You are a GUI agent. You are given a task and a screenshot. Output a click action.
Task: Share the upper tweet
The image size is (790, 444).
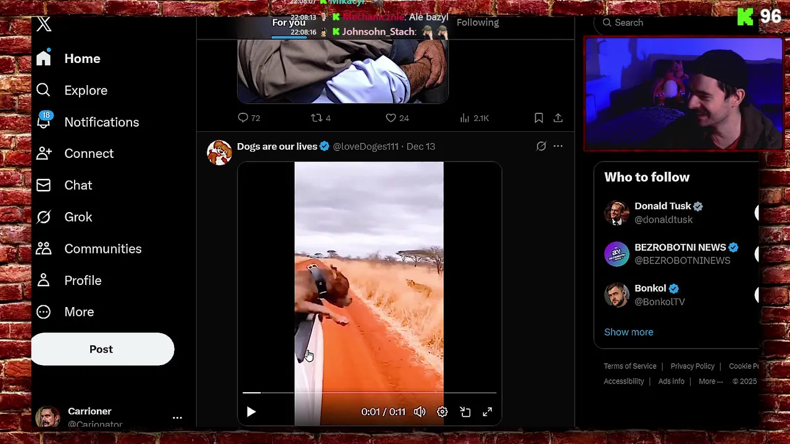(x=558, y=118)
